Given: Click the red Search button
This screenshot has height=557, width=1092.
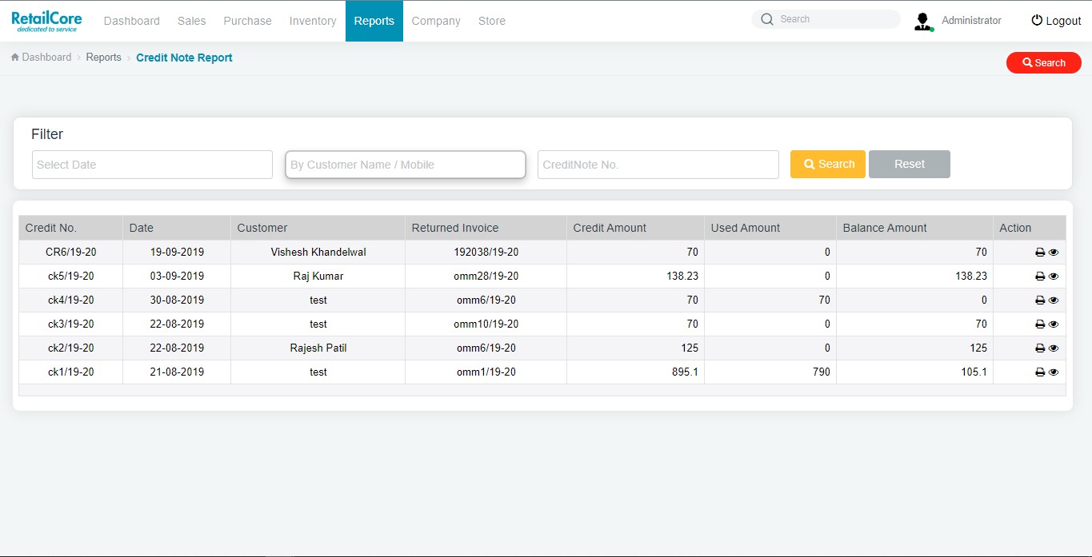Looking at the screenshot, I should click(x=1044, y=62).
